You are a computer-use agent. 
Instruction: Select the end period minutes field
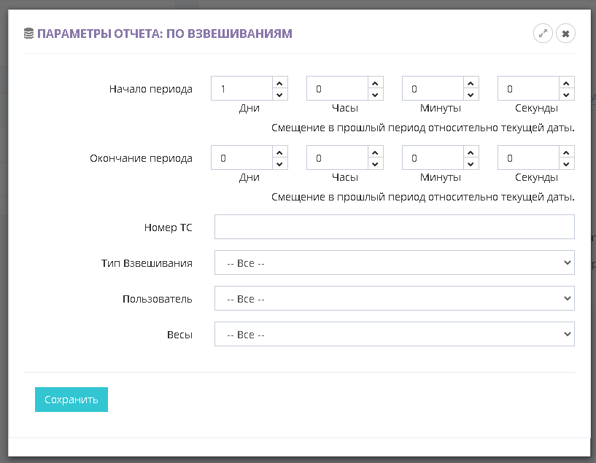pyautogui.click(x=433, y=158)
